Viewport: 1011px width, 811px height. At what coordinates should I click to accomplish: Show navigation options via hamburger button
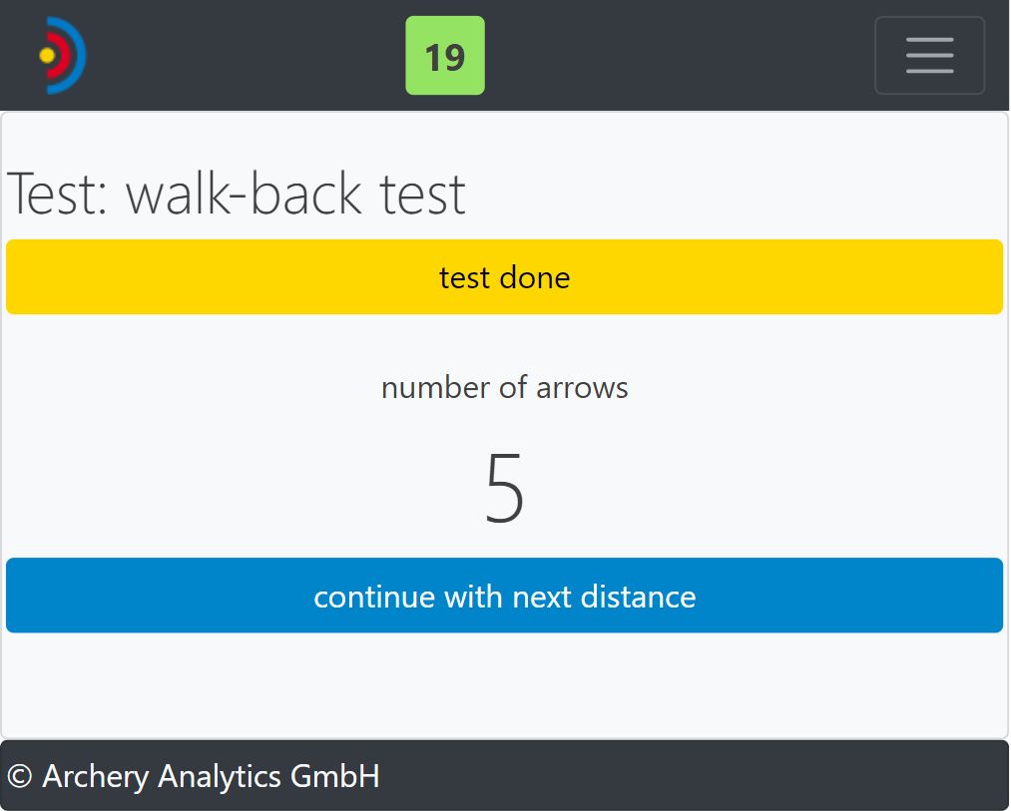coord(929,56)
